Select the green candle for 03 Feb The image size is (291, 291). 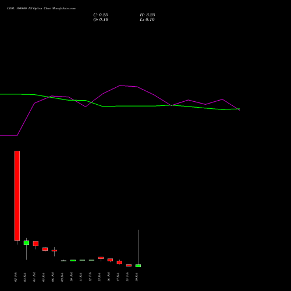(x=26, y=243)
